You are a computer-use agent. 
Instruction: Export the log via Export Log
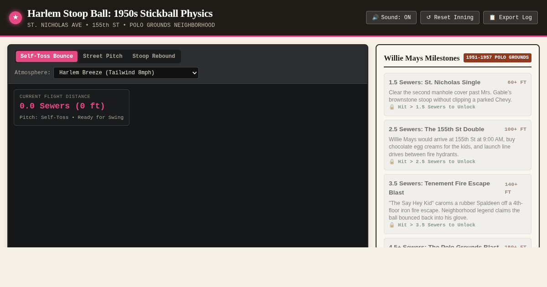[511, 18]
